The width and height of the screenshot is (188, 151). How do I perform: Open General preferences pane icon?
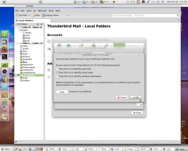coord(59,46)
